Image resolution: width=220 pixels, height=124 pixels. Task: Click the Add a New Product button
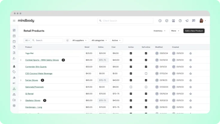(x=194, y=31)
